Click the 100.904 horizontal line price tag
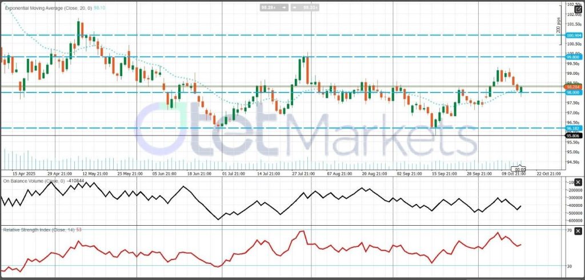 (x=574, y=35)
